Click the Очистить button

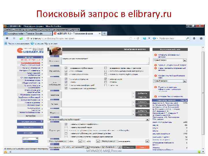point(128,147)
